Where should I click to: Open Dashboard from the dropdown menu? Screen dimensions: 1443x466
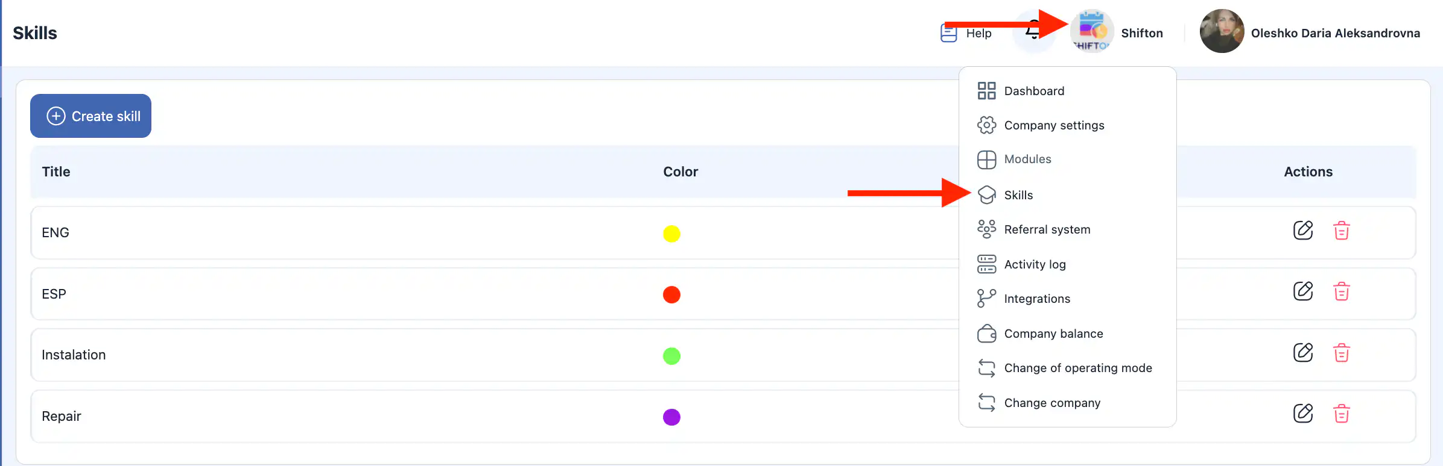click(x=1033, y=91)
